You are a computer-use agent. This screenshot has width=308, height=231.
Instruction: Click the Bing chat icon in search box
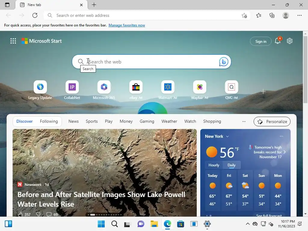point(223,62)
